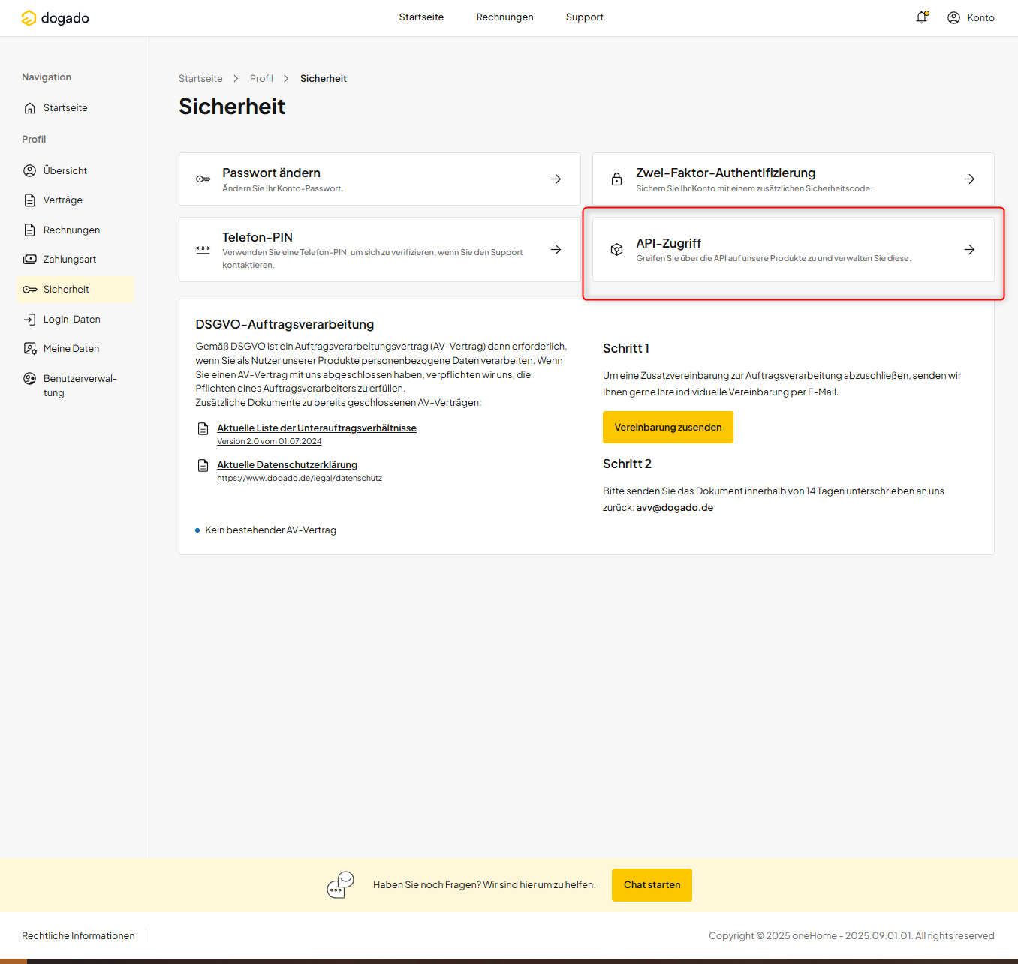Click the Rechnungen document icon in sidebar
This screenshot has height=964, width=1018.
(x=30, y=230)
